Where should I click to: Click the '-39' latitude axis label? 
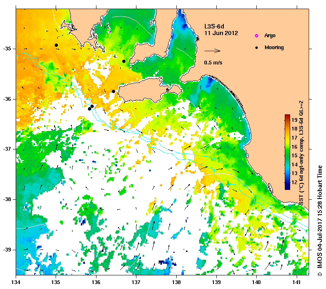click(7, 250)
